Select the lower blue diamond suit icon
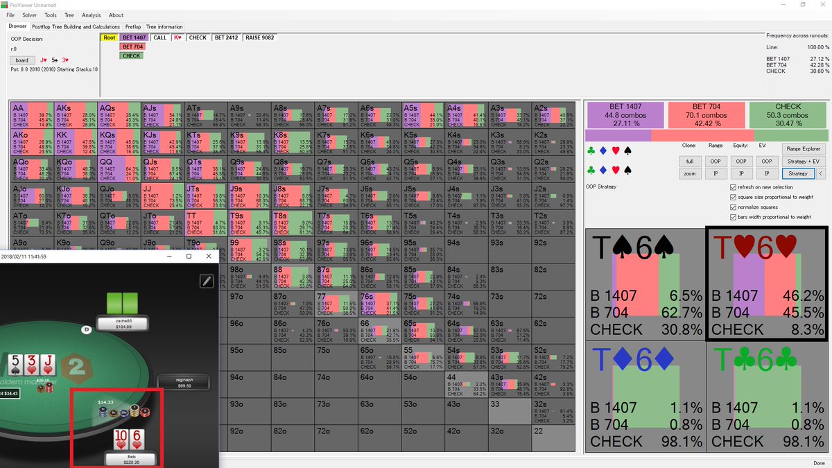Image resolution: width=832 pixels, height=468 pixels. (602, 170)
